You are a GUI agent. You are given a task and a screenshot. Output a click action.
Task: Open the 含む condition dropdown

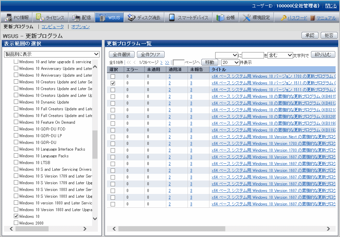point(280,55)
